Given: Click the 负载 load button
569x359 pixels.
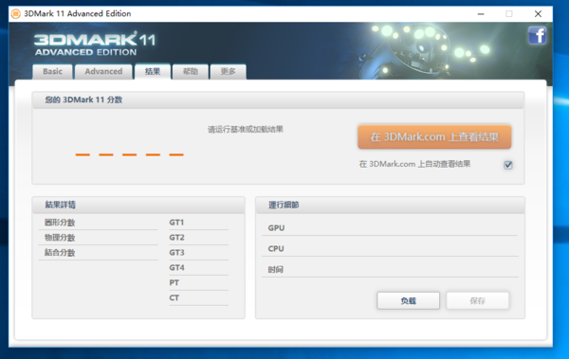Looking at the screenshot, I should (408, 300).
